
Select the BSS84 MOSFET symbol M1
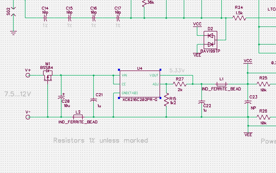pos(47,76)
